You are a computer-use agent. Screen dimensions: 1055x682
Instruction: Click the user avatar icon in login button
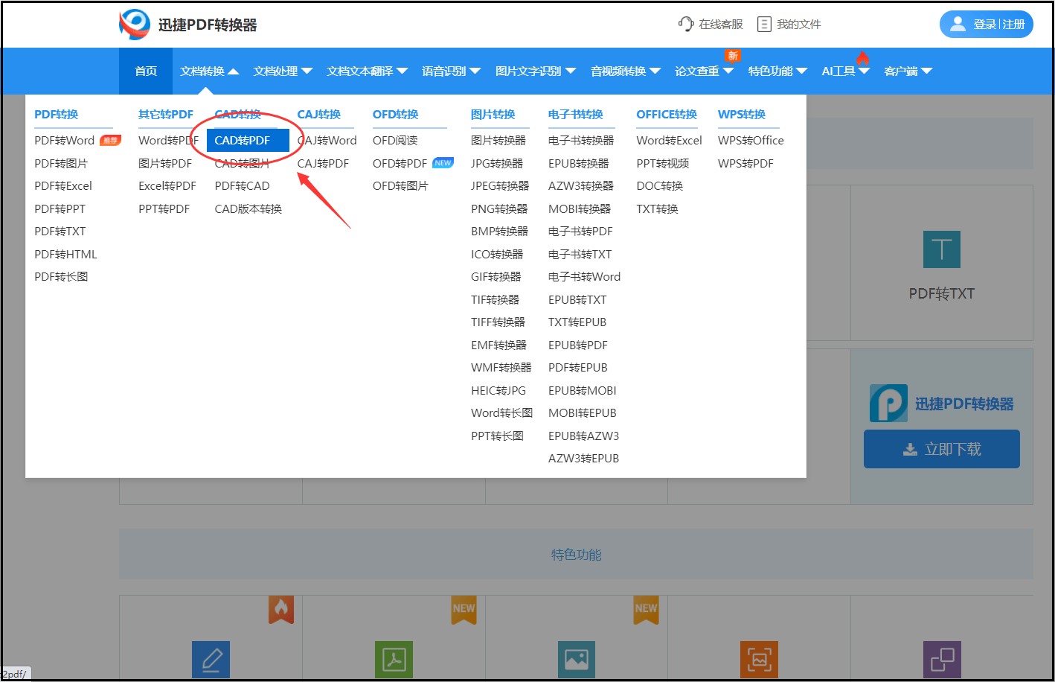click(x=958, y=24)
